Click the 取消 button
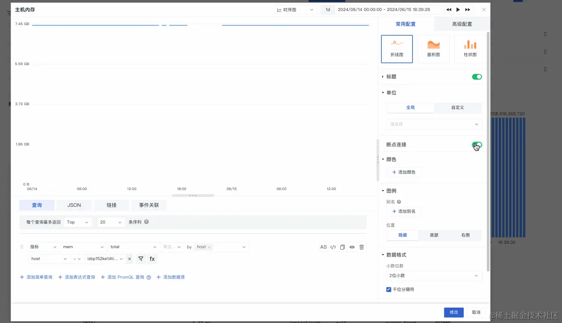562x323 pixels. (476, 312)
